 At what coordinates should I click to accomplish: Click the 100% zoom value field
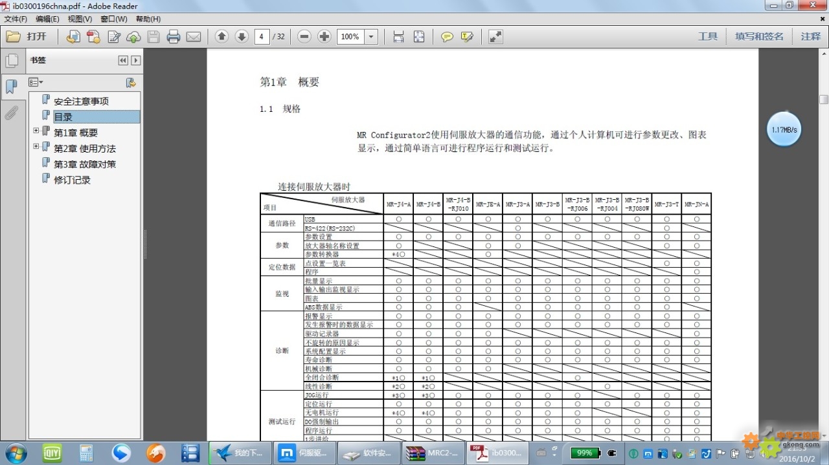pyautogui.click(x=350, y=37)
